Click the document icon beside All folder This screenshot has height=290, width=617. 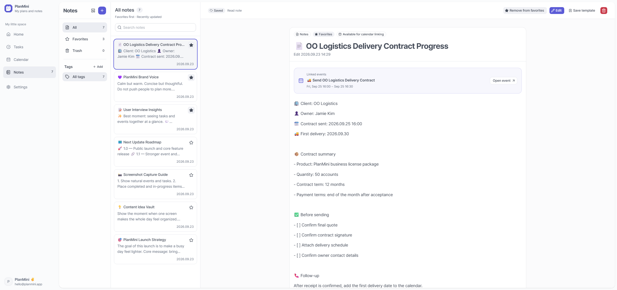67,27
